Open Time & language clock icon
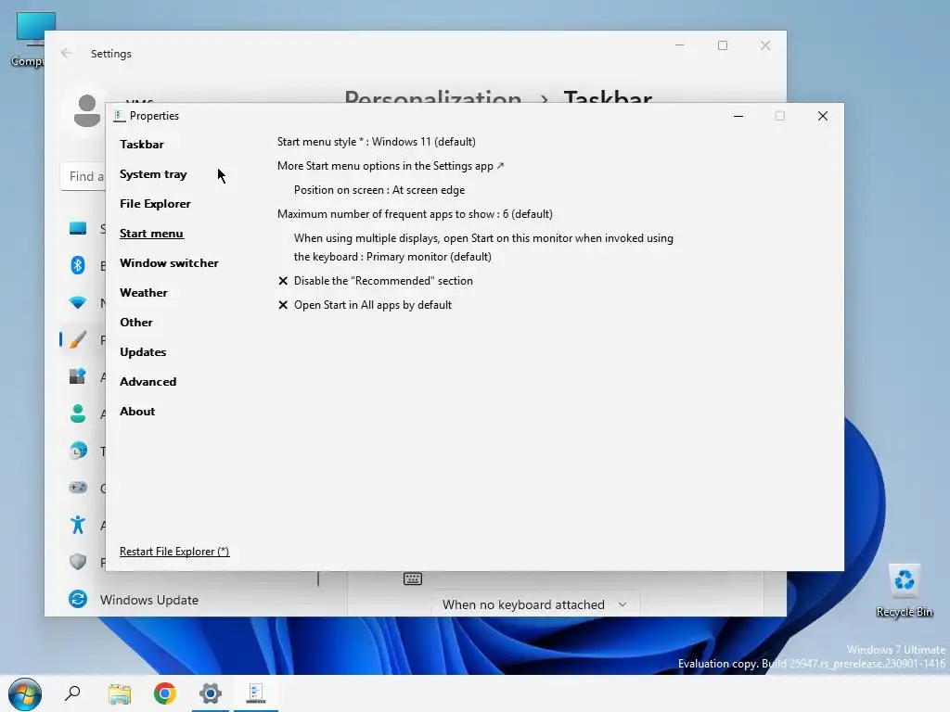This screenshot has width=950, height=712. [x=78, y=451]
